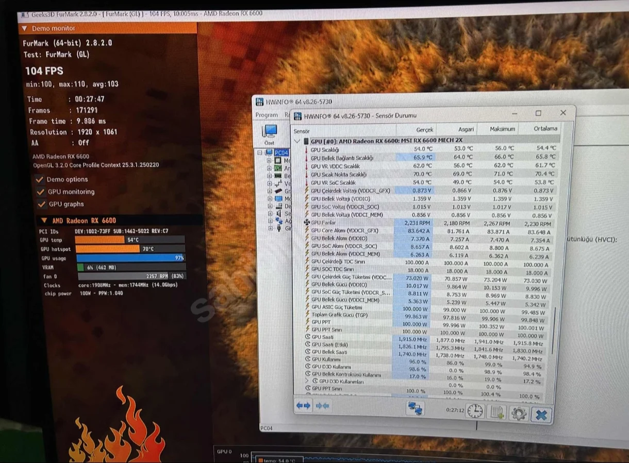Click lightning icon beside GPU PPT row
Viewport: 629px width, 463px height.
click(308, 322)
